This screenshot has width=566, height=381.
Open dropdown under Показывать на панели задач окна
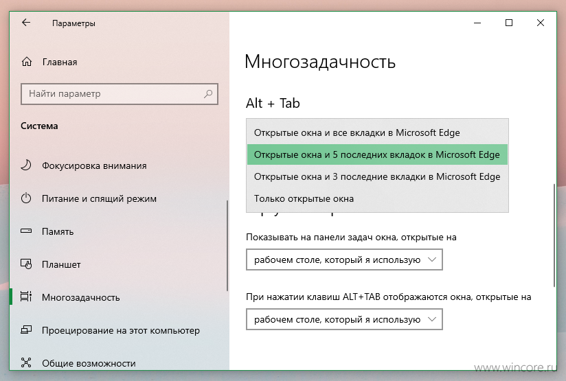coord(344,259)
